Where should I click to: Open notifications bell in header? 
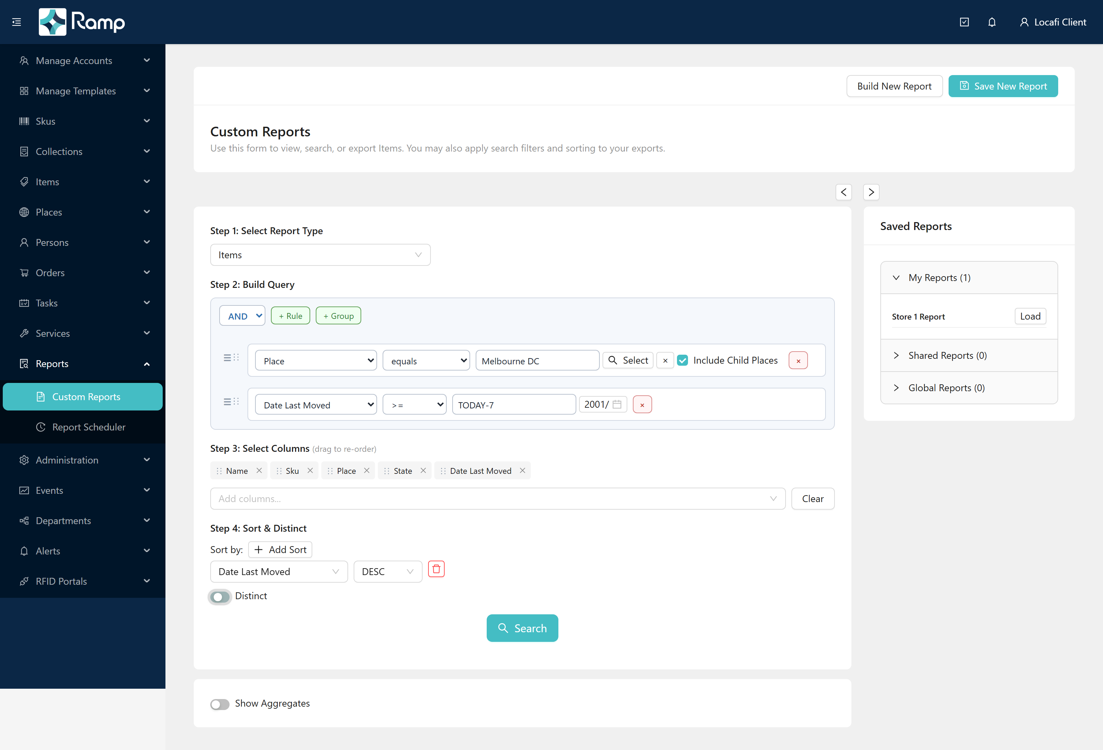(x=992, y=22)
